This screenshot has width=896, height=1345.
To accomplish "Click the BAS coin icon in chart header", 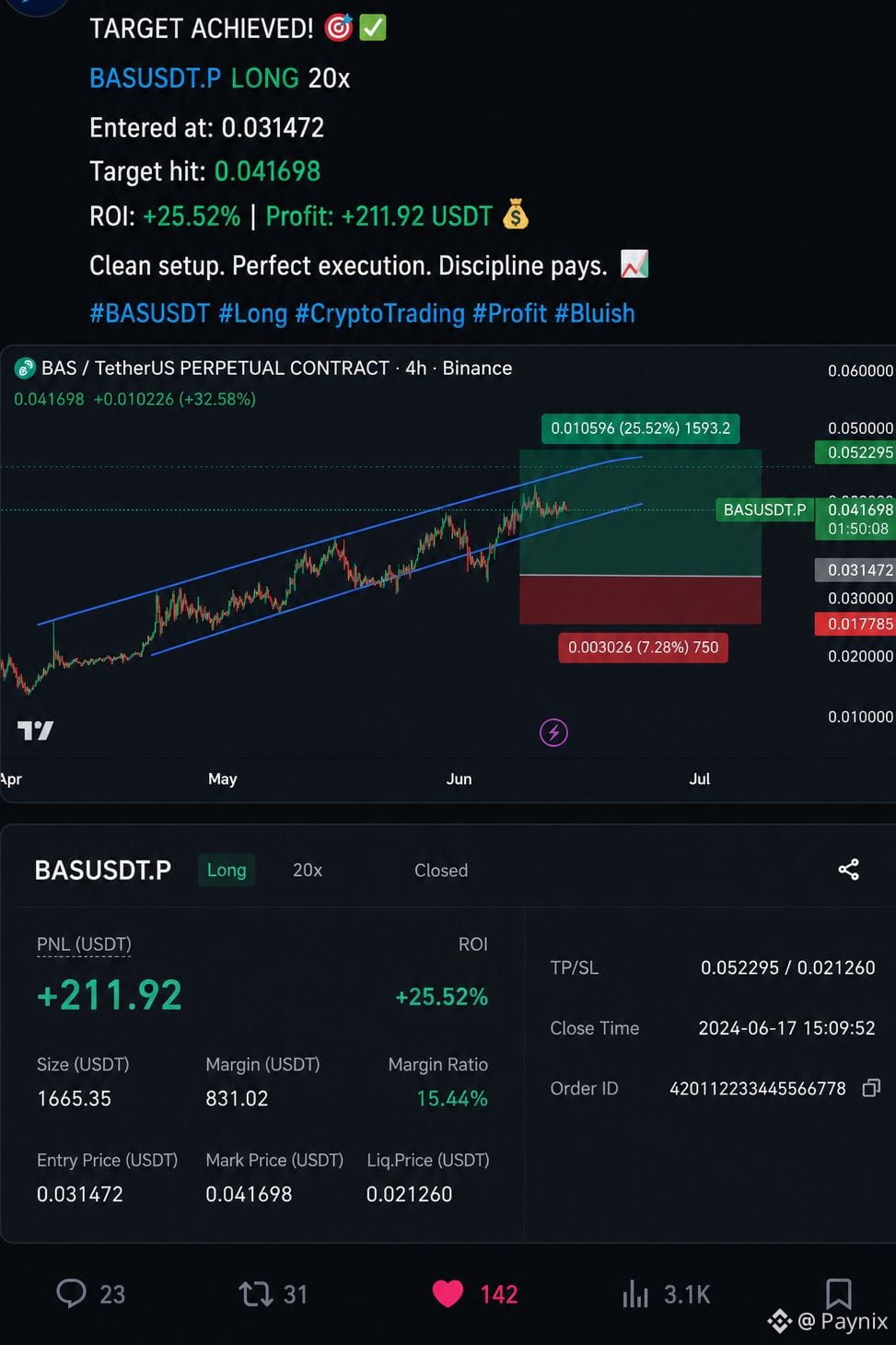I will click(24, 368).
